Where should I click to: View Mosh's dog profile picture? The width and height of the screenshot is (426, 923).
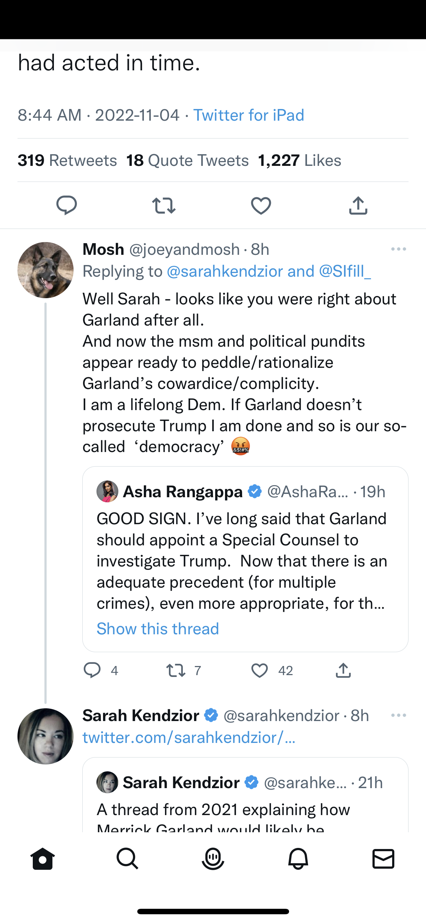pyautogui.click(x=46, y=270)
